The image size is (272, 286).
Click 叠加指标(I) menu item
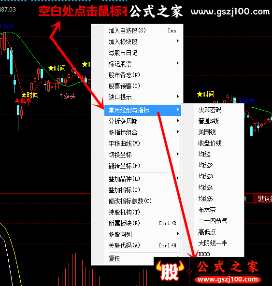point(143,190)
